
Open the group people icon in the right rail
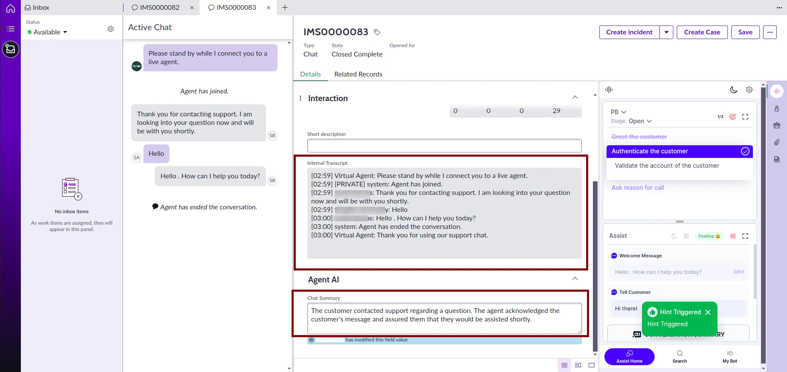777,125
